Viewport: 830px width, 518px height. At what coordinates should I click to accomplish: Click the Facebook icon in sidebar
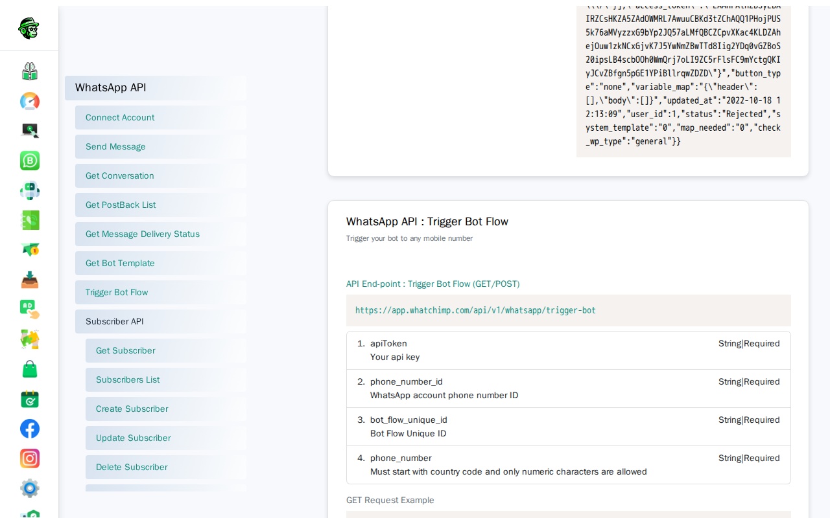tap(30, 429)
